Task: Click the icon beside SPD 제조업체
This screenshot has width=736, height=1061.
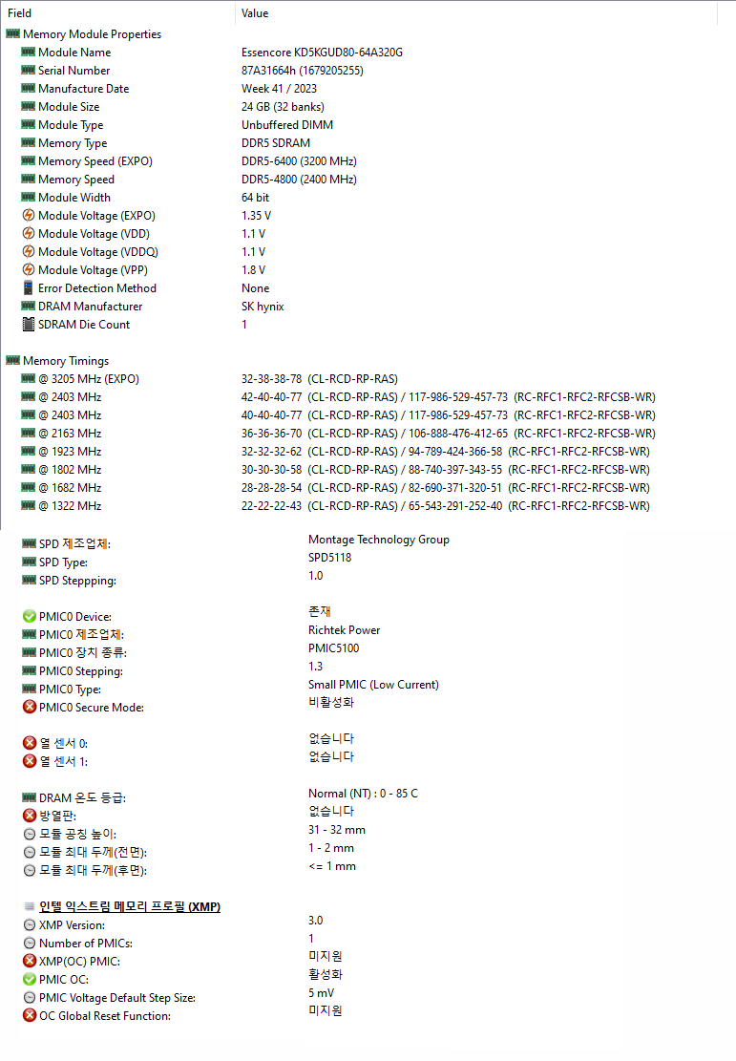Action: click(x=29, y=543)
